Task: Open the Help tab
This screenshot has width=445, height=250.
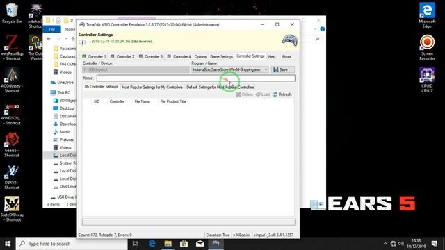Action: click(x=272, y=56)
